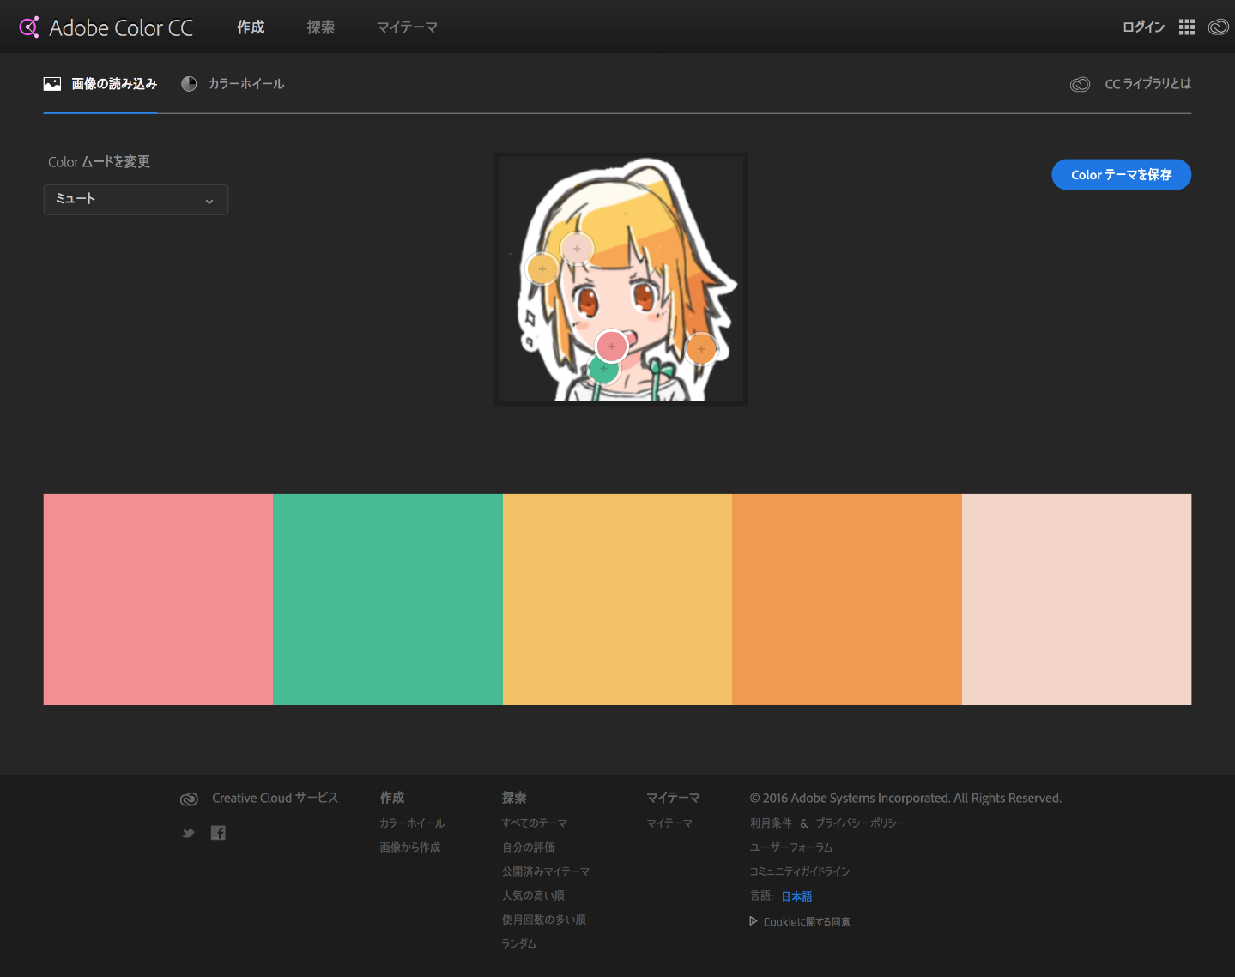Select the green color swatch in palette
The image size is (1235, 977).
pyautogui.click(x=387, y=599)
